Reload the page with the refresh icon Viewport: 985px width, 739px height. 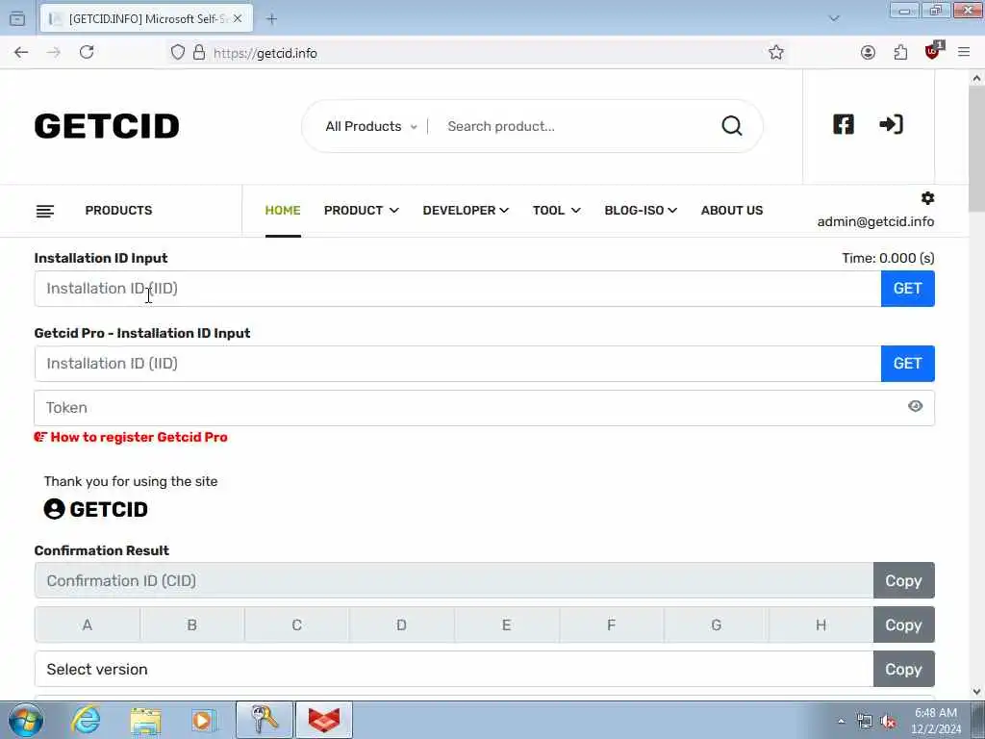(x=87, y=52)
